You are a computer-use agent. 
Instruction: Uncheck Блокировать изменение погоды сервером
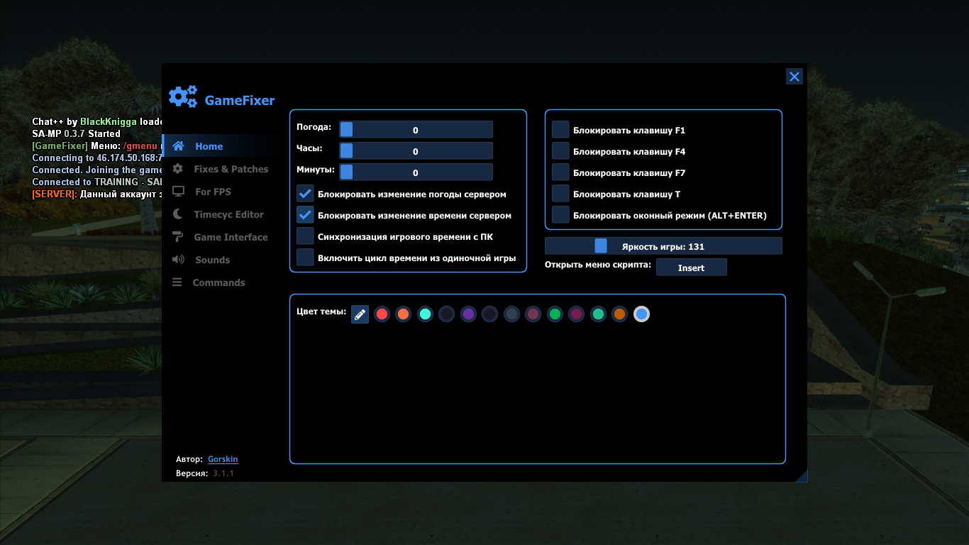306,194
